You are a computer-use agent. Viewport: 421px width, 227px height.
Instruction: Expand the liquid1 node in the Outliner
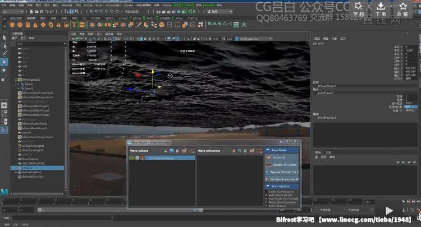tap(19, 84)
